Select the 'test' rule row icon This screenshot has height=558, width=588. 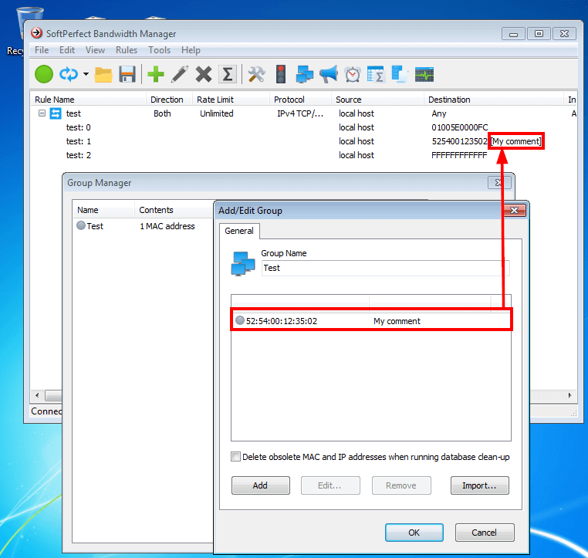coord(56,113)
